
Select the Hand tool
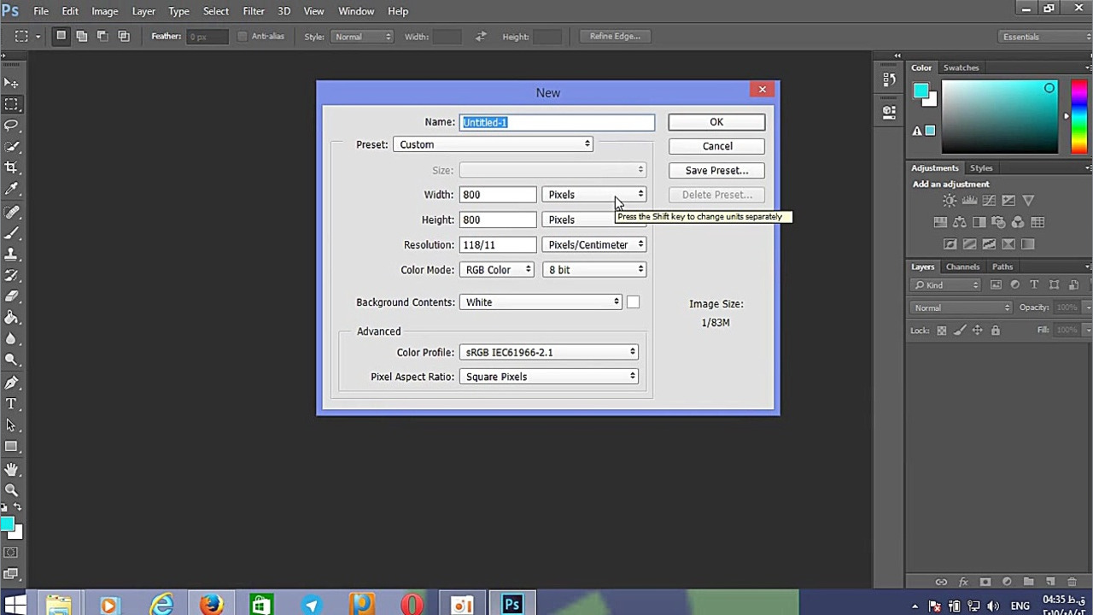pyautogui.click(x=12, y=469)
